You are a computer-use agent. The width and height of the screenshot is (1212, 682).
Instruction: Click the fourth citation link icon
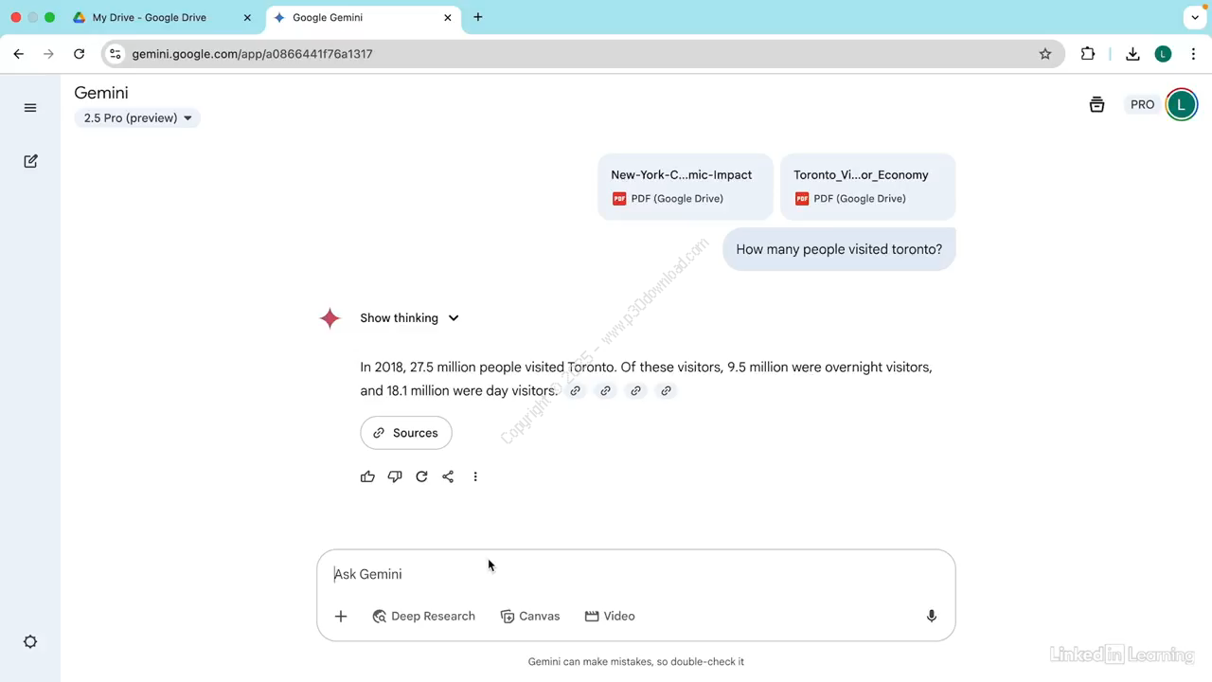tap(666, 391)
